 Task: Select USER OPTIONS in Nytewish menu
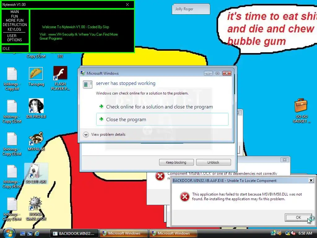14,38
